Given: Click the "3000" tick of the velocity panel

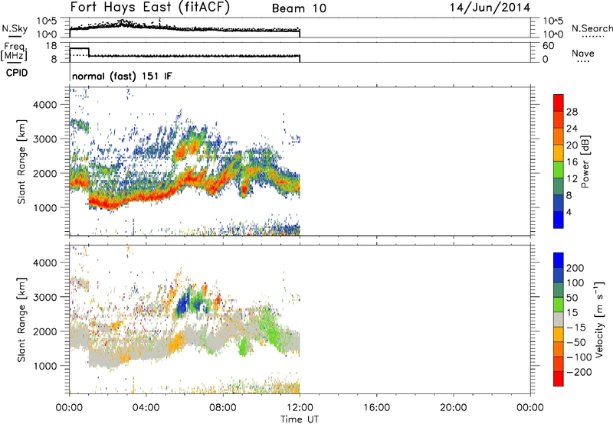Looking at the screenshot, I should (x=44, y=297).
